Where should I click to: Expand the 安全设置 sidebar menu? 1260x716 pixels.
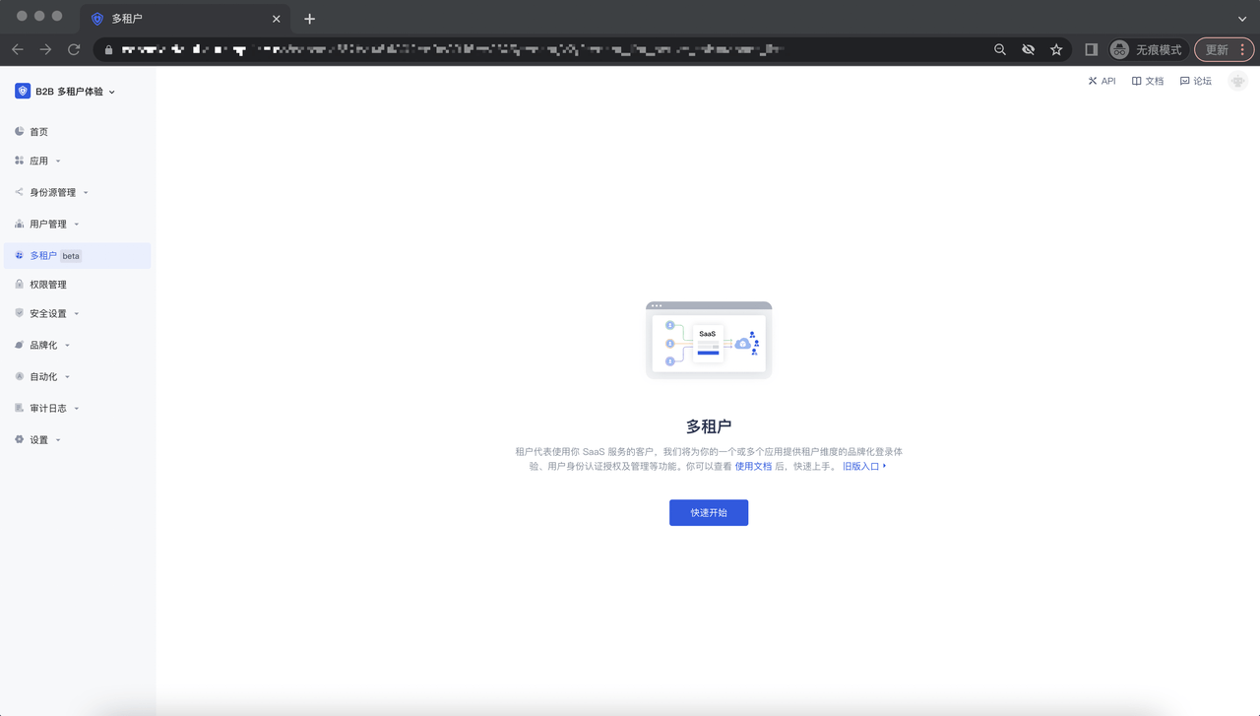(53, 313)
